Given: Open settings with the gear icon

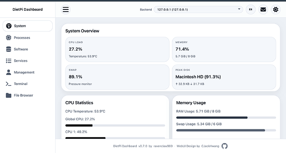Looking at the screenshot, I should [276, 10].
